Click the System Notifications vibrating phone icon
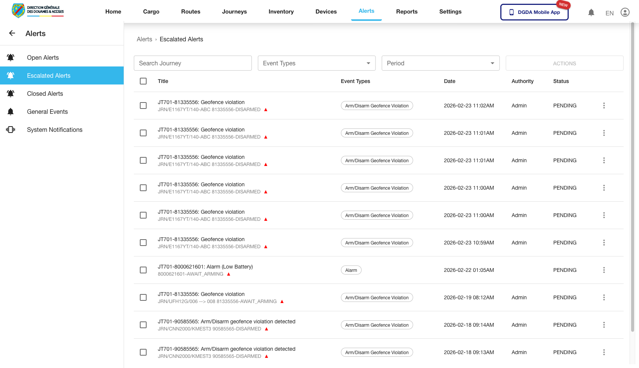This screenshot has width=639, height=368. coord(11,130)
